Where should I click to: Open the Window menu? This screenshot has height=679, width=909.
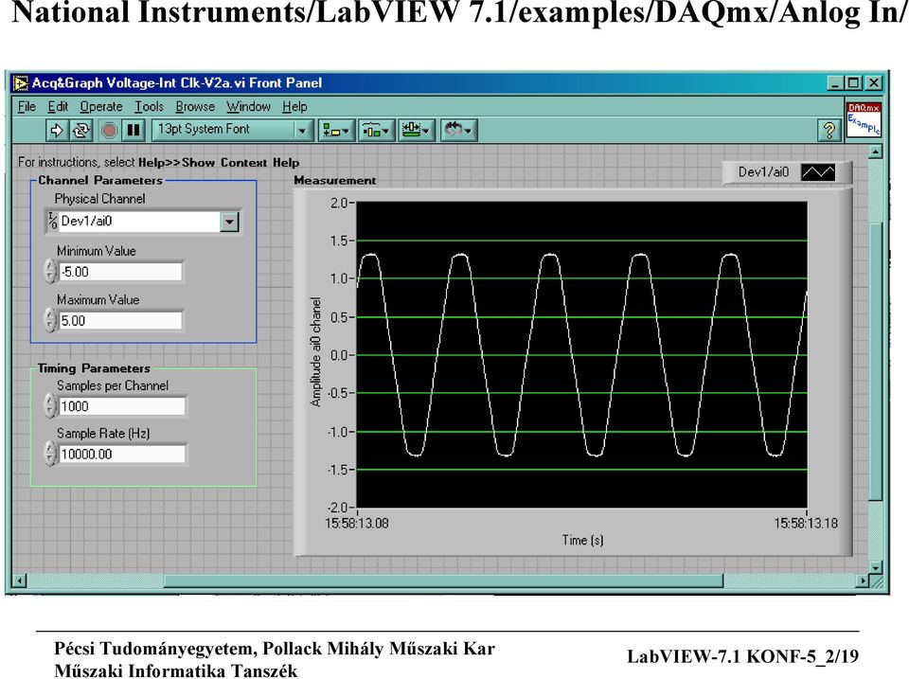tap(249, 107)
